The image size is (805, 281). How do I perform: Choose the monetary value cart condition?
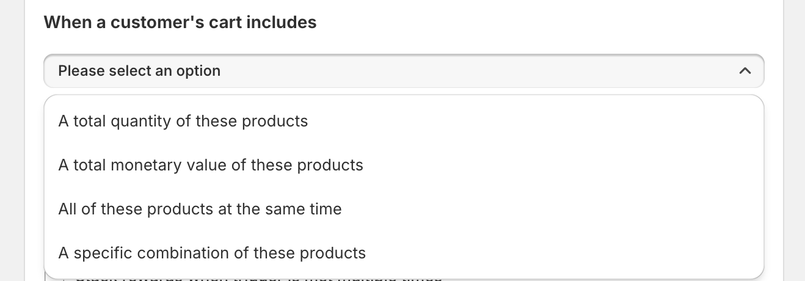coord(210,165)
